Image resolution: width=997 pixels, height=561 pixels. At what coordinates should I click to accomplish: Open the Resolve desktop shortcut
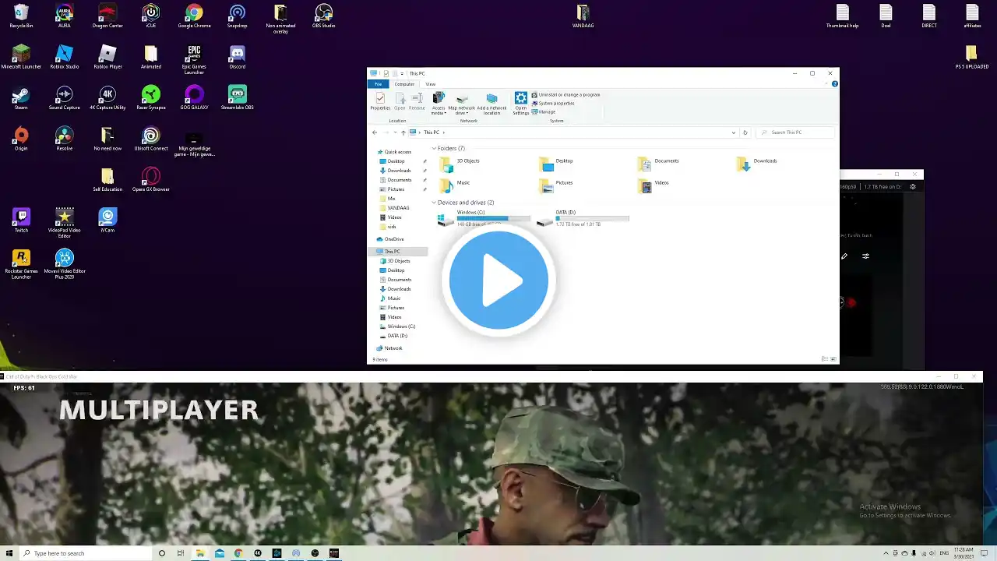click(x=65, y=139)
